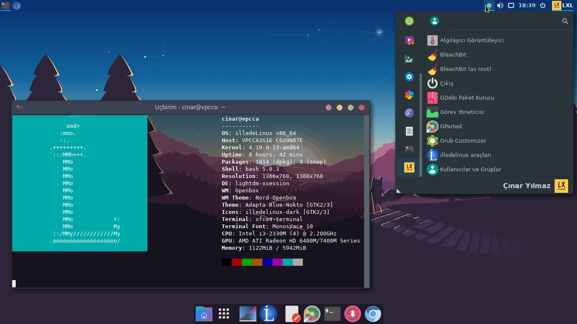577x324 pixels.
Task: Open illedelinux araçları from the menu list
Action: [499, 155]
